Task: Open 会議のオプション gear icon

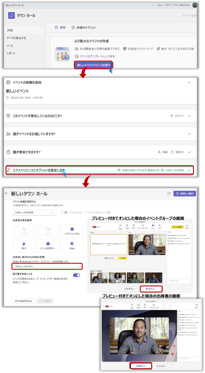Action: (73, 28)
